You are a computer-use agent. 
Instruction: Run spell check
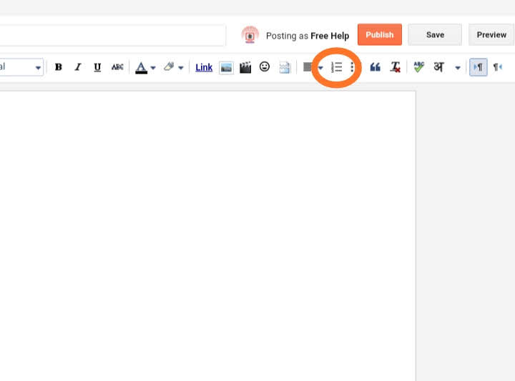[418, 67]
